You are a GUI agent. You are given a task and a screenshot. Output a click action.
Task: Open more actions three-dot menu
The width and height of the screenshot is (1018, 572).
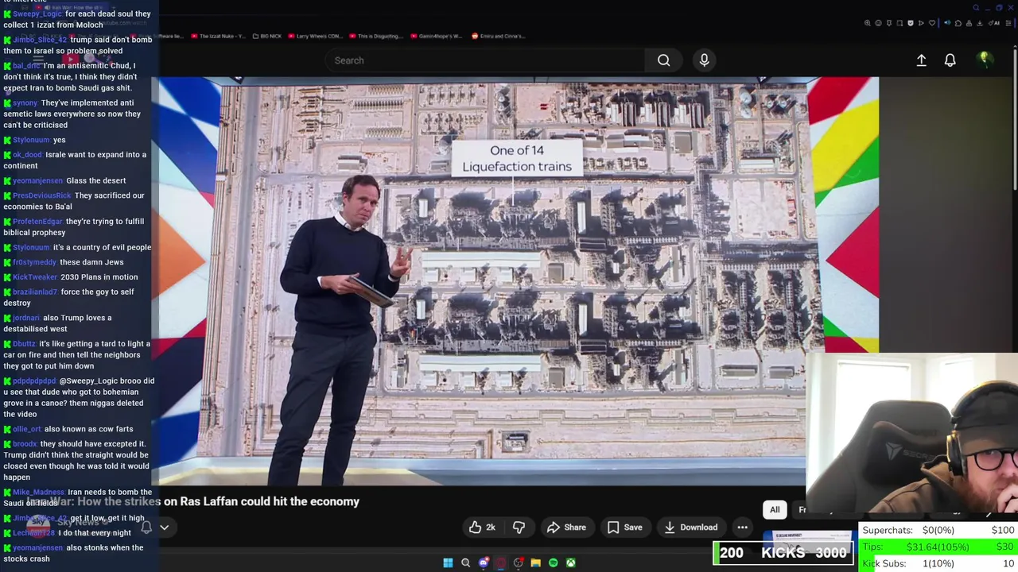click(x=742, y=527)
